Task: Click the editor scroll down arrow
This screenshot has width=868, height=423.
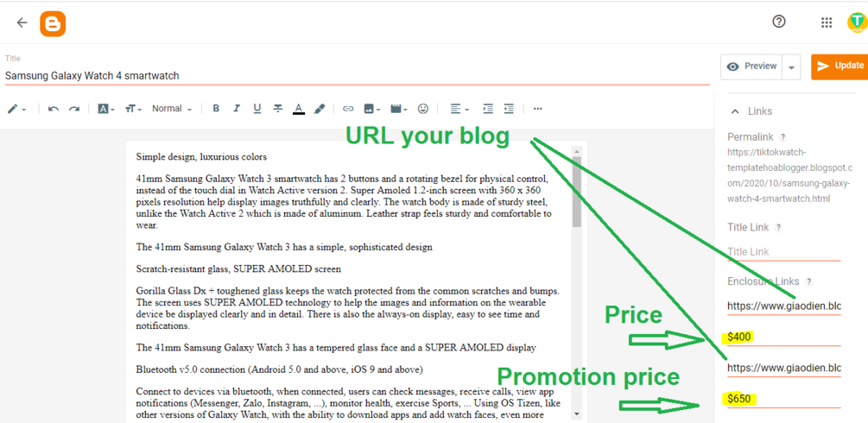Action: [x=577, y=413]
